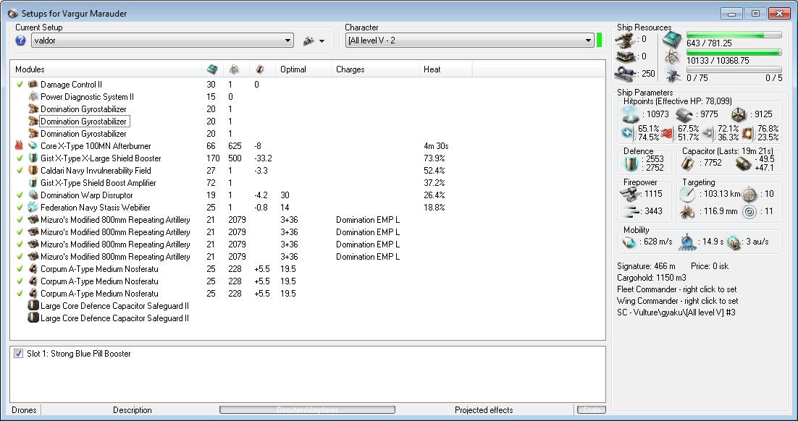
Task: Toggle active checkmark of Caldari Navy Invulnerability Field
Action: (x=20, y=170)
